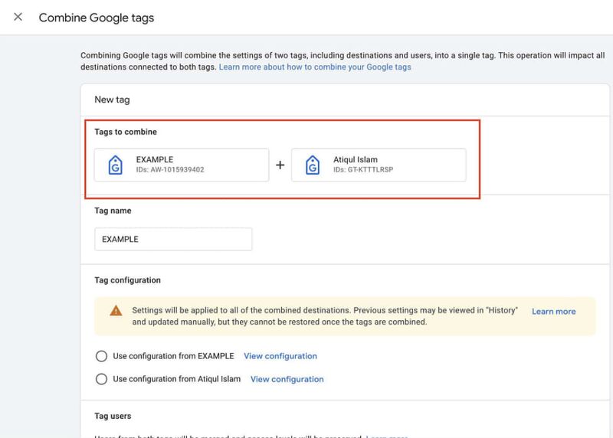
Task: Click the Tag configuration heading
Action: pos(127,280)
